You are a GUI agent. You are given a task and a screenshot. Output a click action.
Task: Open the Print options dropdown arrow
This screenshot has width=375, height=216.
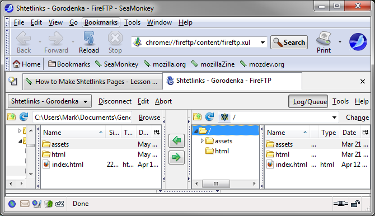click(x=340, y=42)
